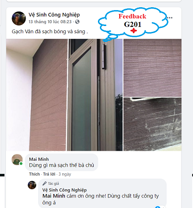Click the Mai Minh mention in reply
This screenshot has height=208, width=193.
pyautogui.click(x=54, y=196)
